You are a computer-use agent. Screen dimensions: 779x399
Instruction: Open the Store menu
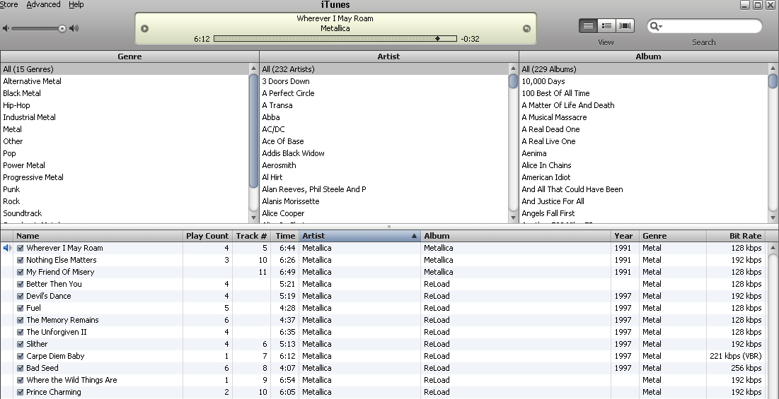coord(9,4)
